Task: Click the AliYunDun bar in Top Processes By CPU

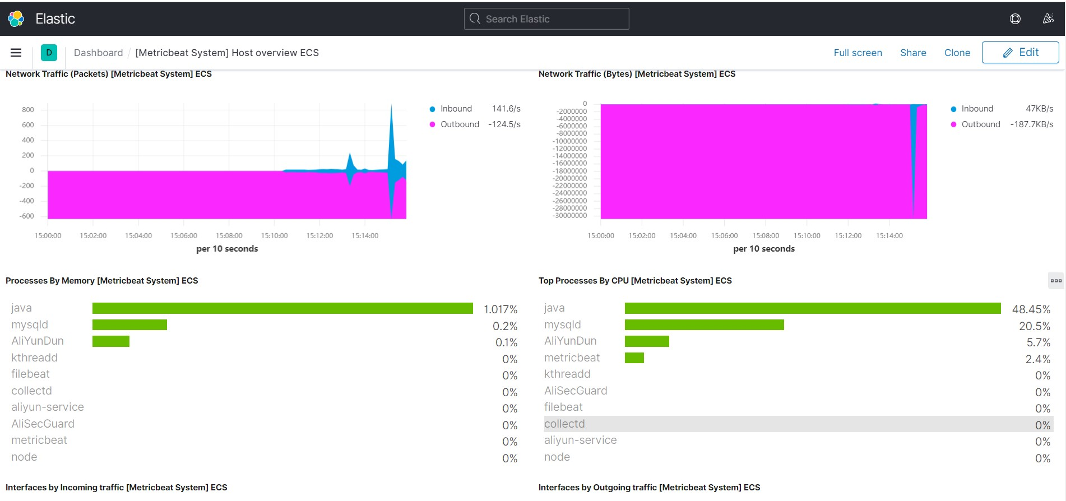Action: click(x=647, y=341)
